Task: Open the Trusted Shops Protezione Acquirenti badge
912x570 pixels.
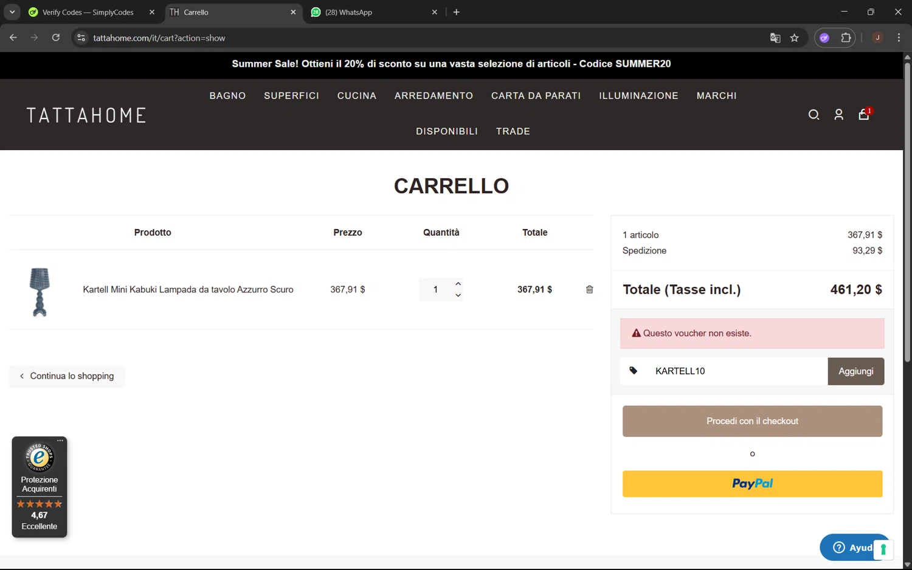Action: tap(40, 488)
